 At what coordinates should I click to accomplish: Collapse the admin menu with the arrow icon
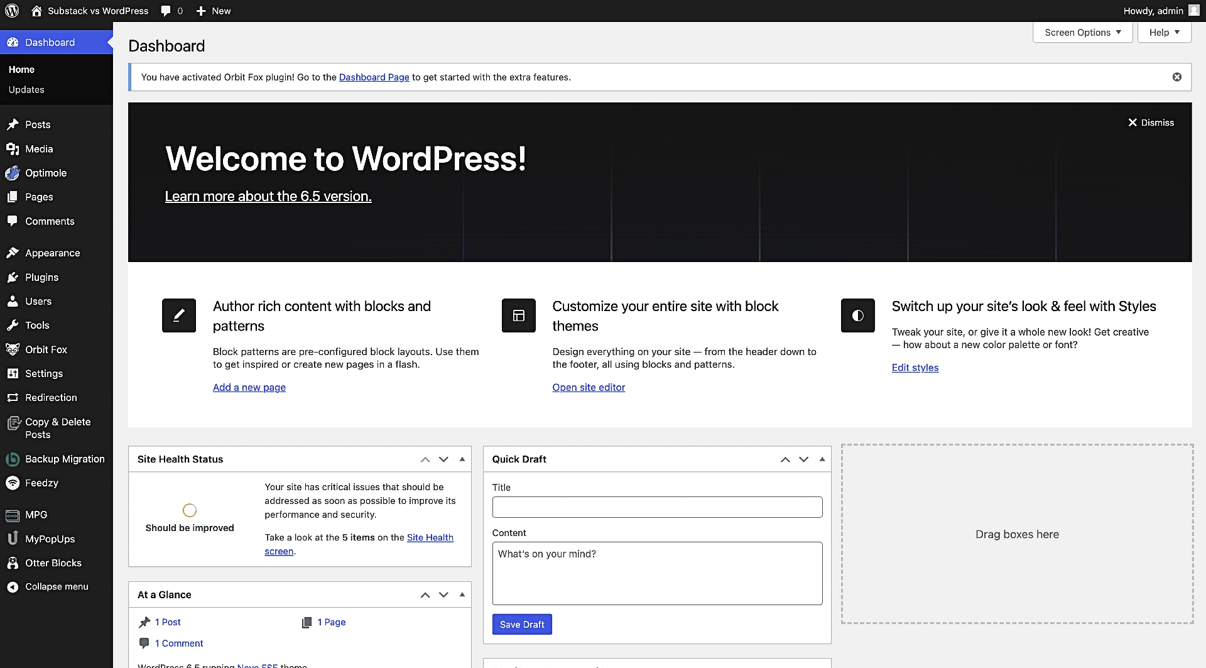(x=13, y=586)
